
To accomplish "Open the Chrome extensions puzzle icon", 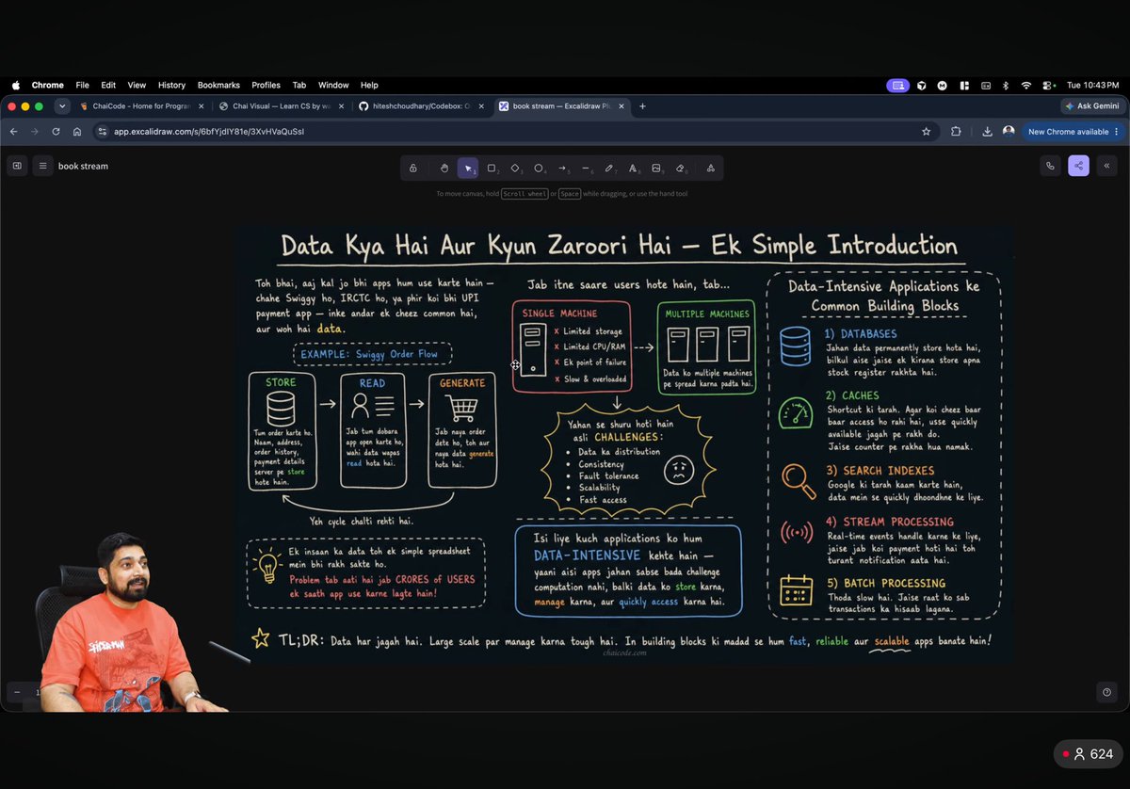I will pos(956,132).
